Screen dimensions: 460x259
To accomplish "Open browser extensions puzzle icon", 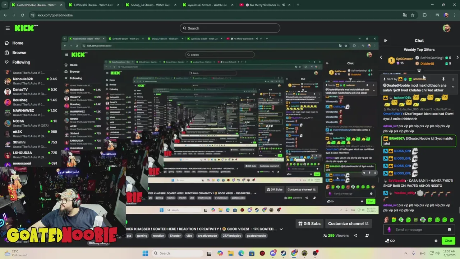I will (x=425, y=15).
